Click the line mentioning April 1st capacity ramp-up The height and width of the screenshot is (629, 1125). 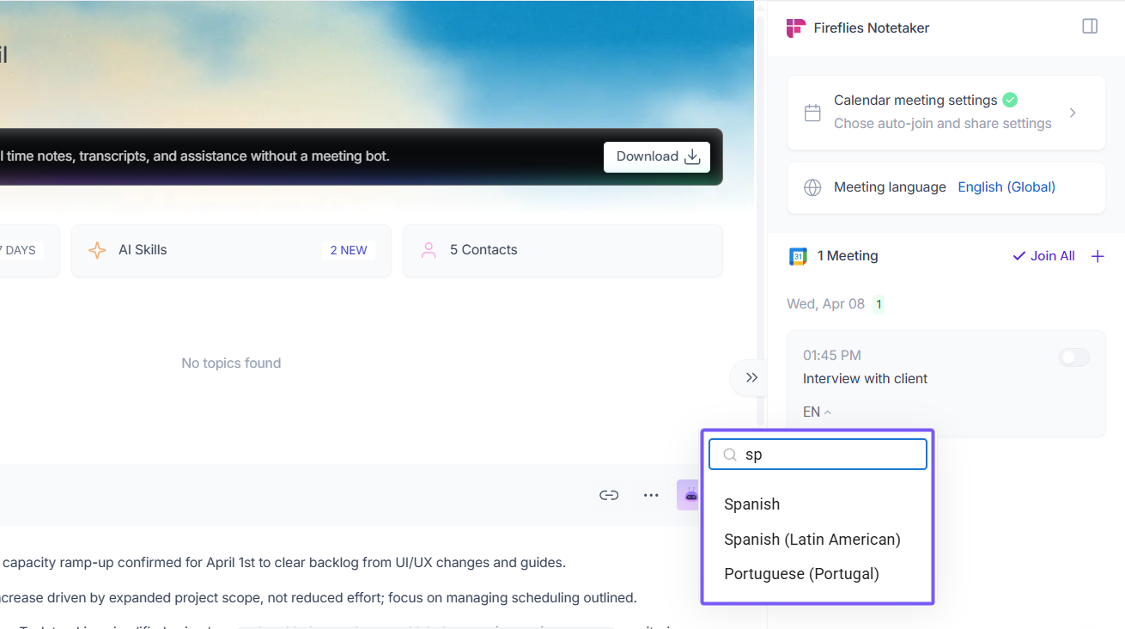click(x=283, y=563)
